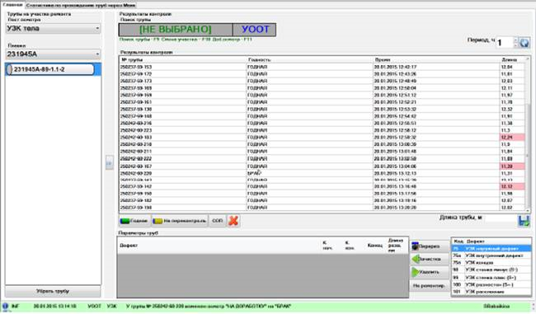Click the blue save floppy icon
Image resolution: width=536 pixels, height=314 pixels.
click(x=524, y=221)
